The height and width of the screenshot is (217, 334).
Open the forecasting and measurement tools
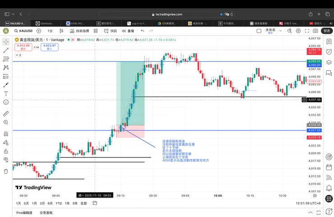coord(6,76)
